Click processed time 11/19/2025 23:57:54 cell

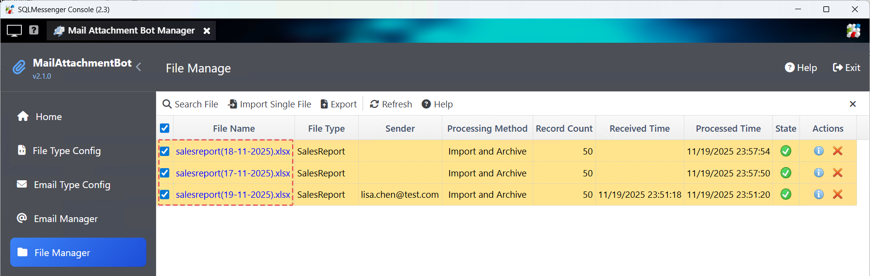[728, 151]
